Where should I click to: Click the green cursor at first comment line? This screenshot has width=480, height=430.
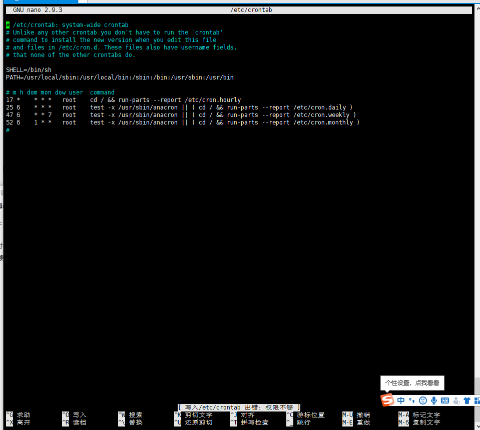click(x=8, y=25)
